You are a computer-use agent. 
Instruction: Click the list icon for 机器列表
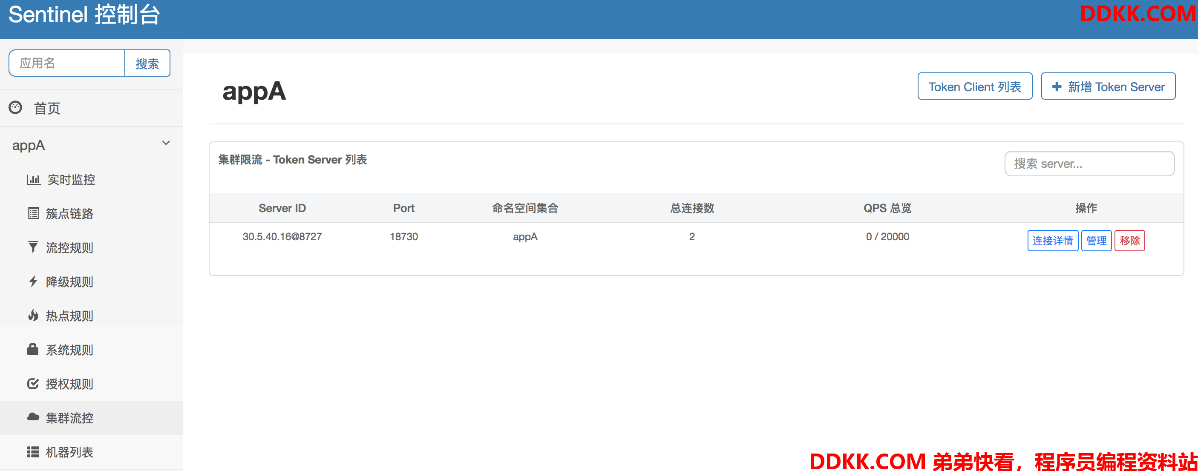pyautogui.click(x=33, y=451)
